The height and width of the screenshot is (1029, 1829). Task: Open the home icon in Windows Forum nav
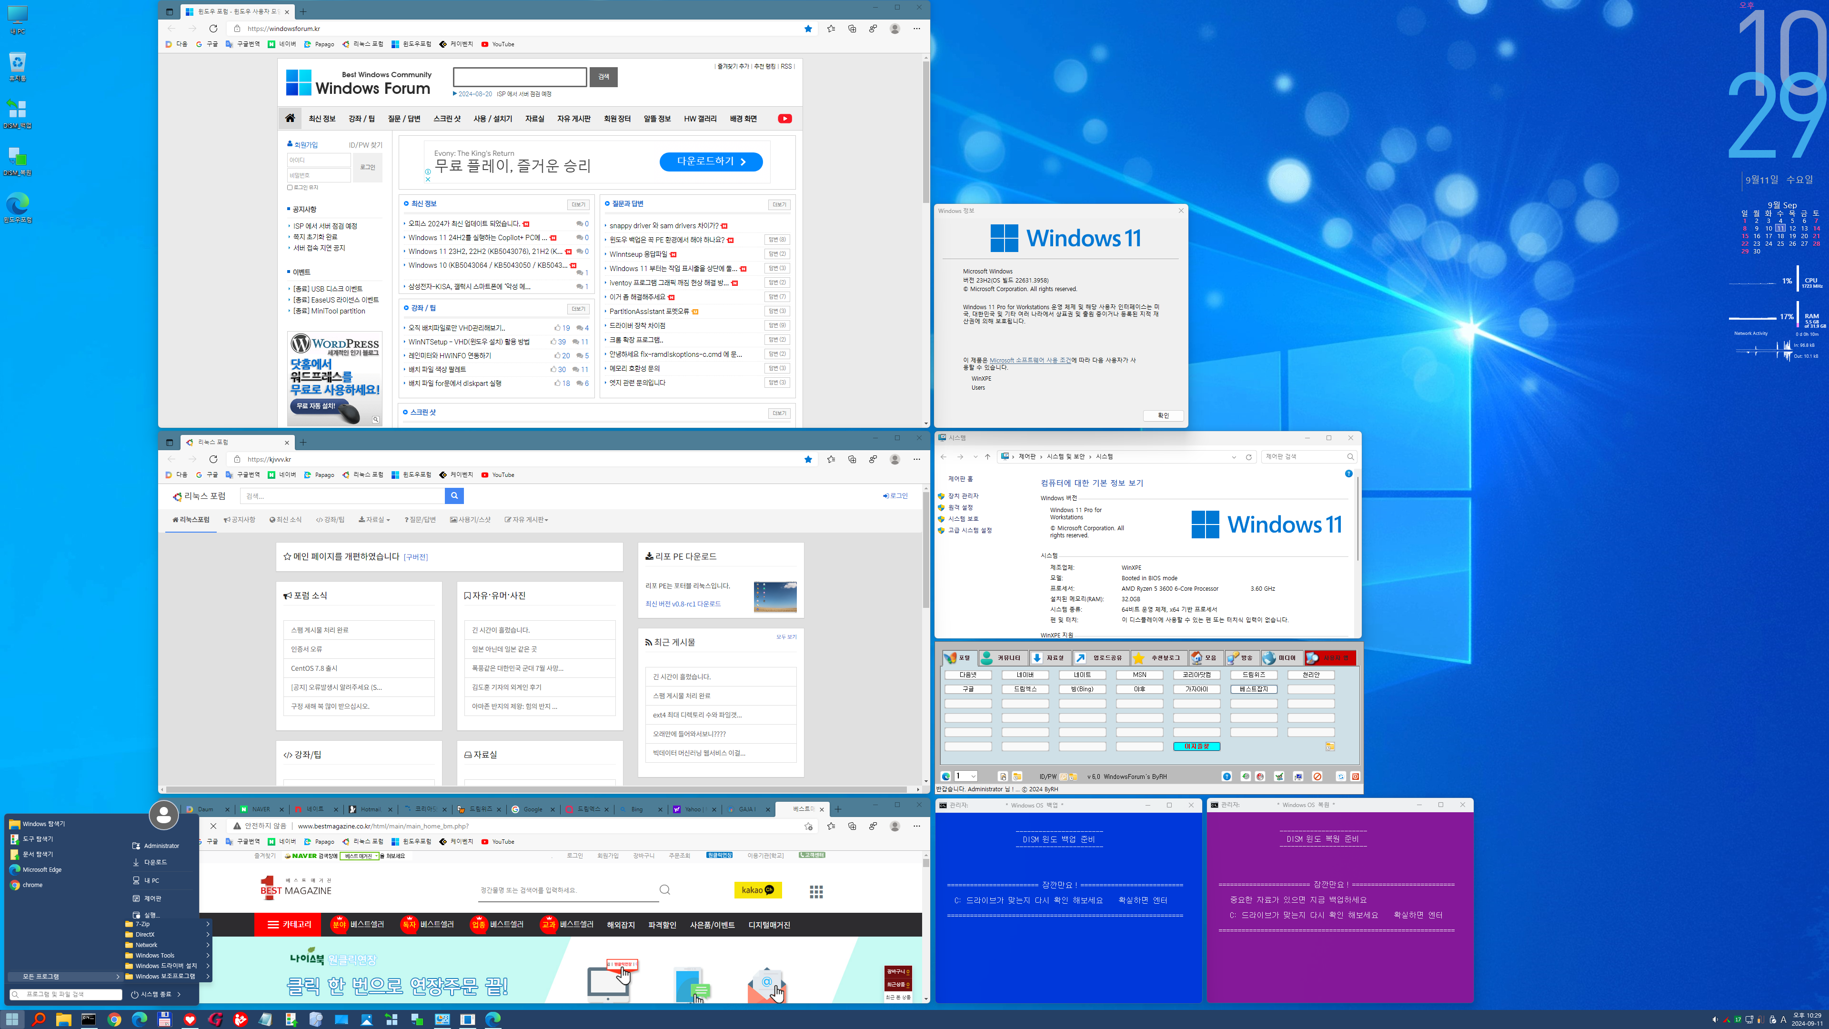(290, 119)
